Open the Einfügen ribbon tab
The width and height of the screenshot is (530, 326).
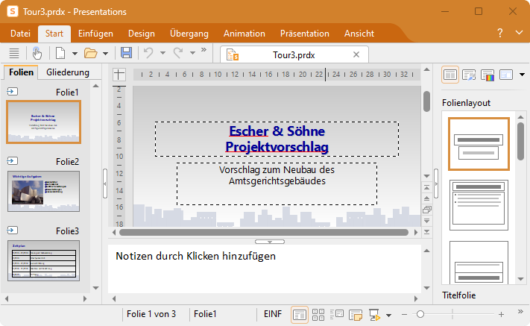point(95,34)
